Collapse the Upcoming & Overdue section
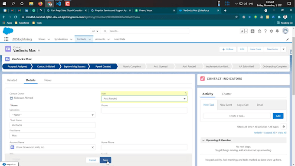 pos(203,140)
